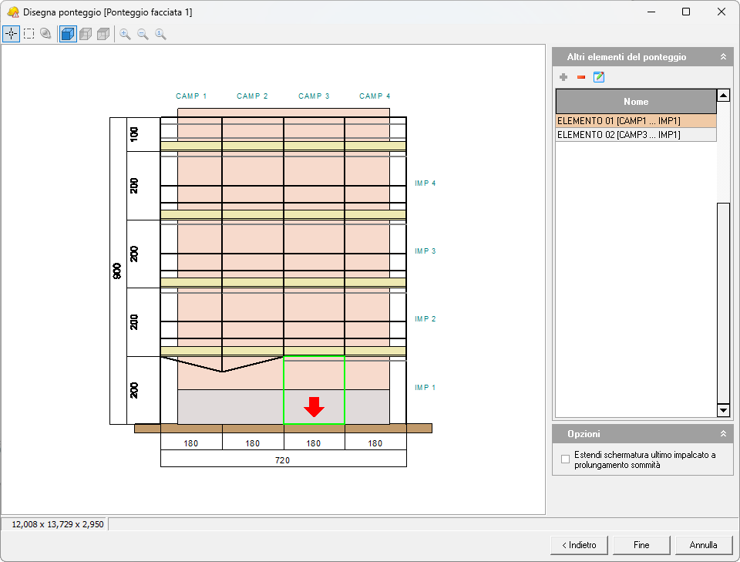Screen dimensions: 740x562
Task: Click the zoom in magnifier
Action: [x=125, y=34]
